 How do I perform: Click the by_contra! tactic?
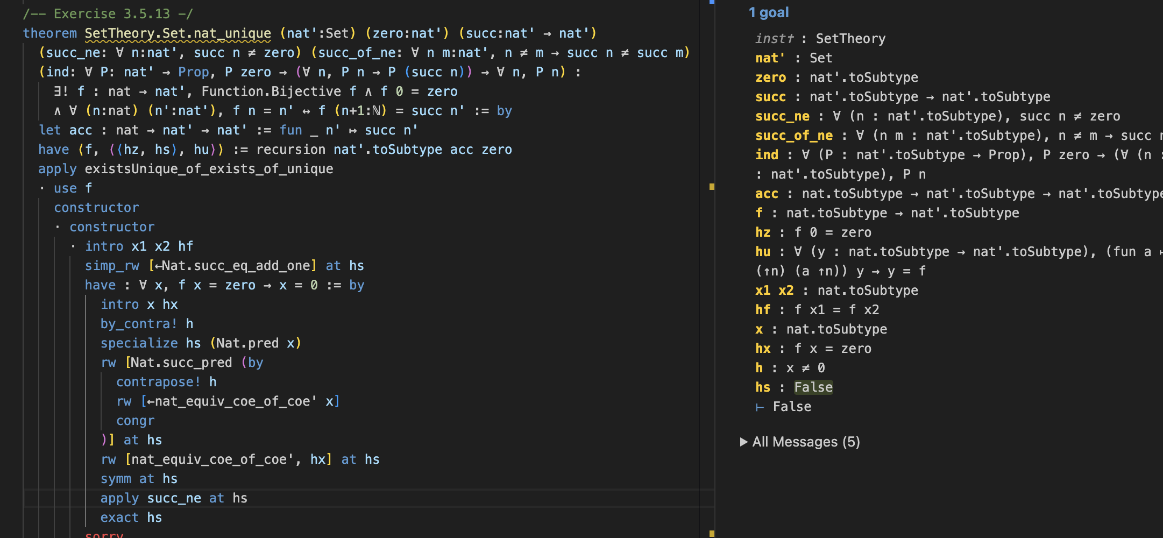pyautogui.click(x=138, y=324)
